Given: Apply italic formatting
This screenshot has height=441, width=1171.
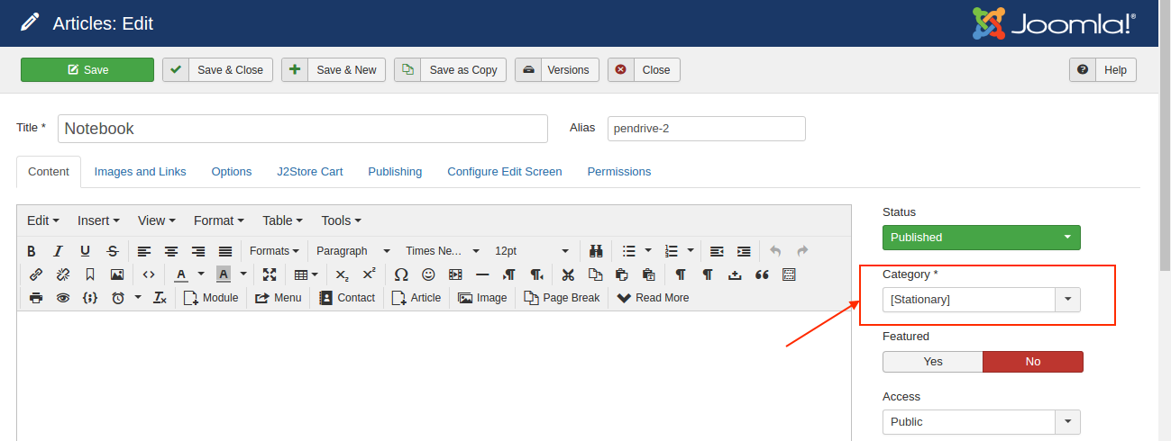Looking at the screenshot, I should point(59,251).
